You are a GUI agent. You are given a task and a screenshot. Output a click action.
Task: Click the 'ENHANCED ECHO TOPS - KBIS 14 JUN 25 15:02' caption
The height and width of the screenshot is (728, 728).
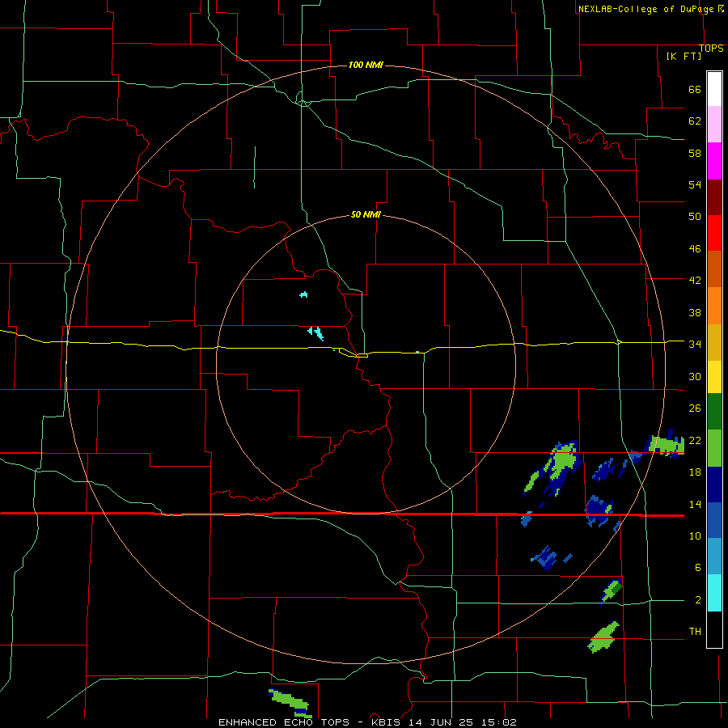[x=367, y=722]
